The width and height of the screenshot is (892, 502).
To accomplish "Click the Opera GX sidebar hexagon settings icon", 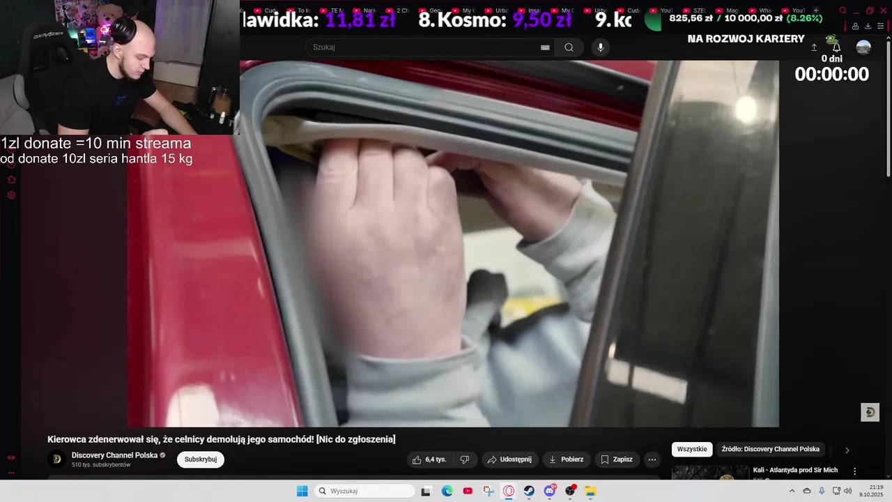I will pos(11,195).
